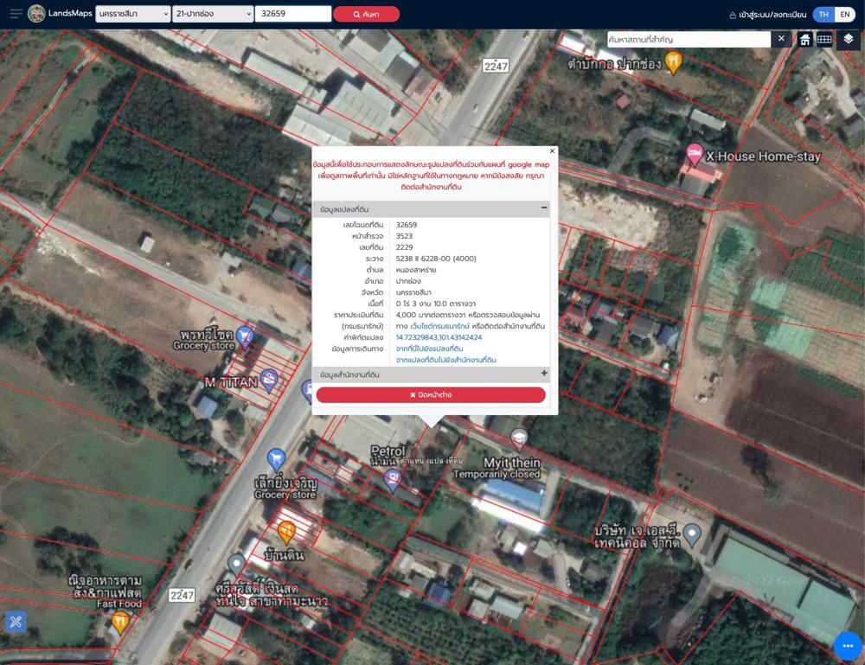This screenshot has height=665, width=865.
Task: Open the province dropdown นครราชสีมา
Action: (x=133, y=14)
